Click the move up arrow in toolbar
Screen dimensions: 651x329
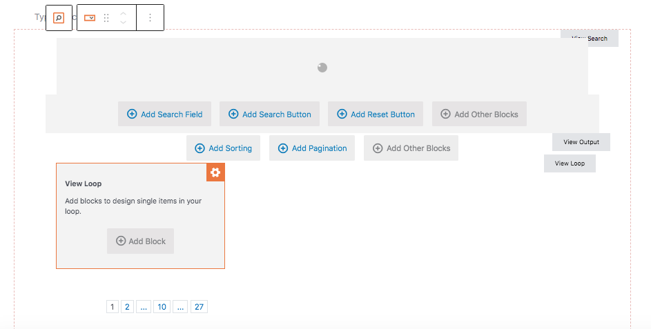tap(123, 13)
